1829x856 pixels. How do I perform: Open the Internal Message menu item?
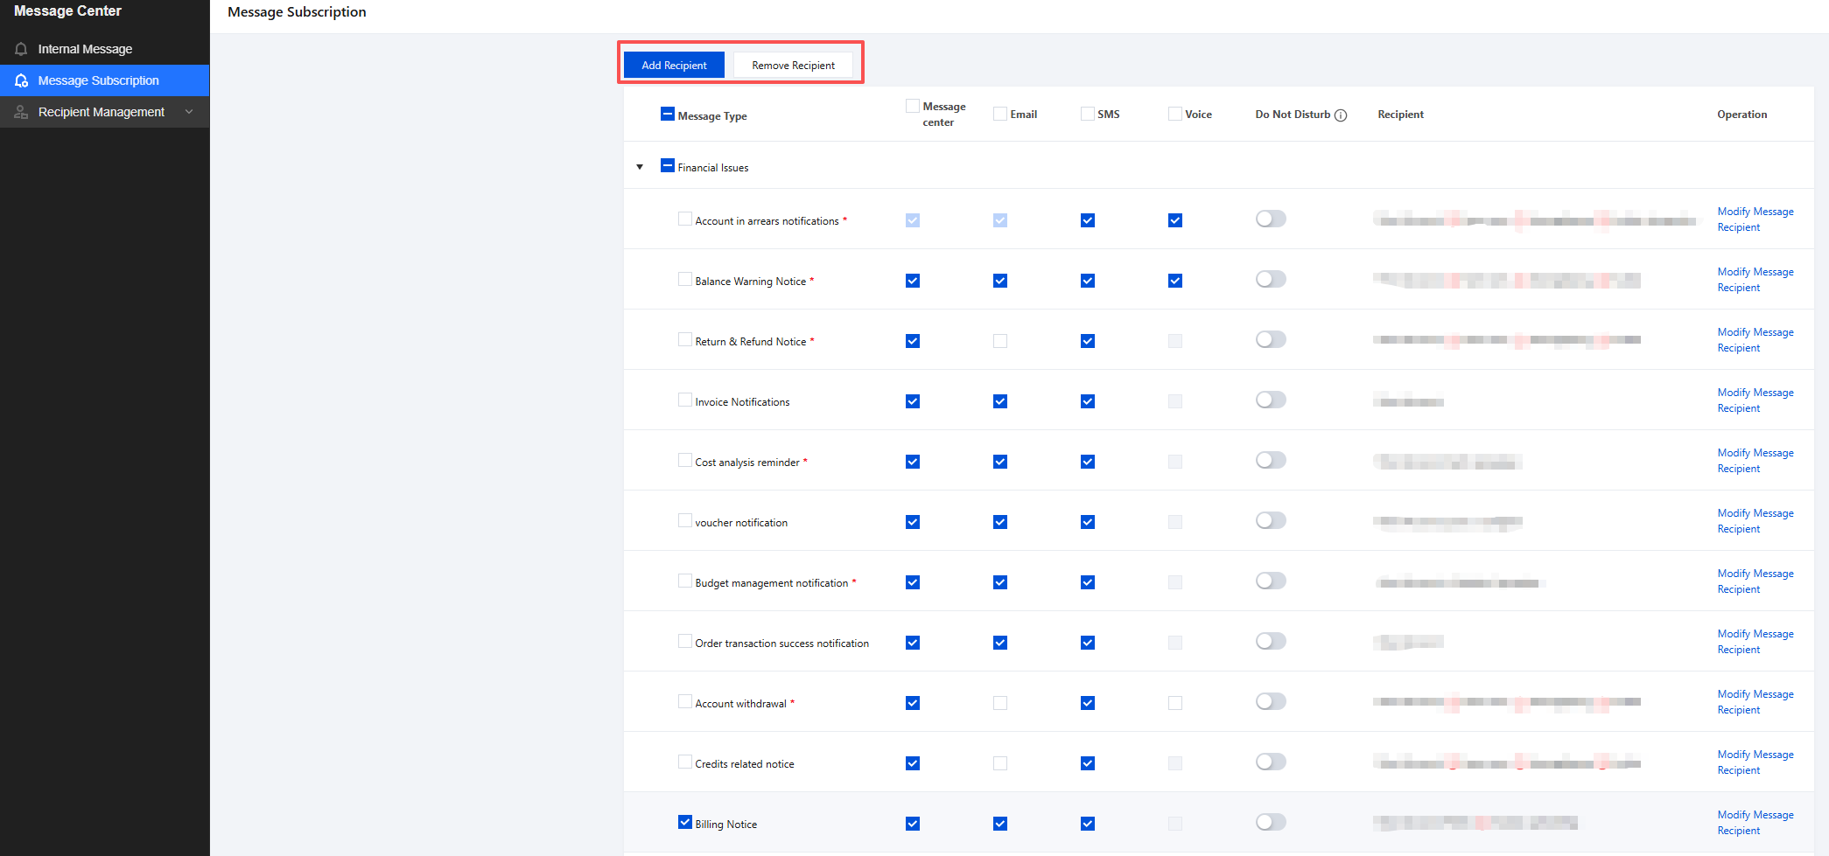(85, 49)
